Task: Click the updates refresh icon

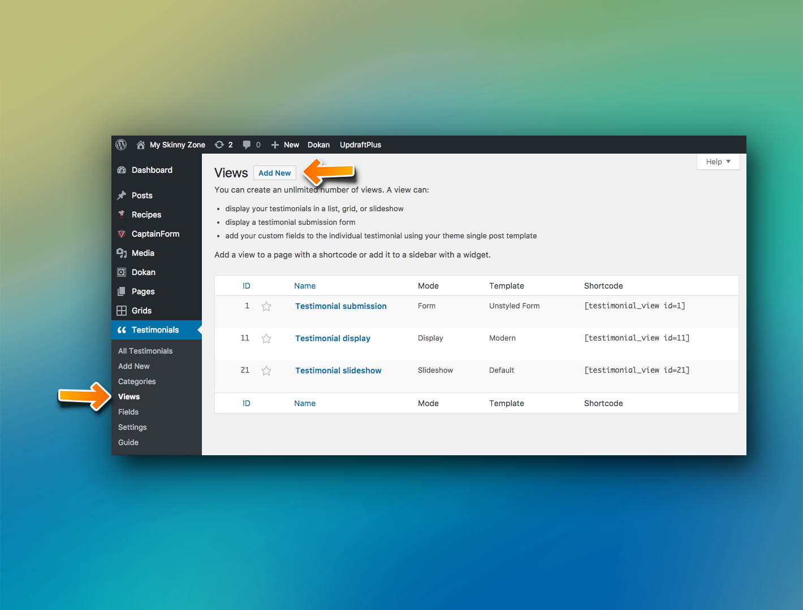Action: 219,145
